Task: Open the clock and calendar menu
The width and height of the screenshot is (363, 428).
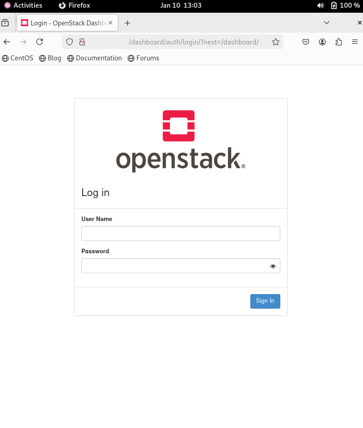Action: 181,5
